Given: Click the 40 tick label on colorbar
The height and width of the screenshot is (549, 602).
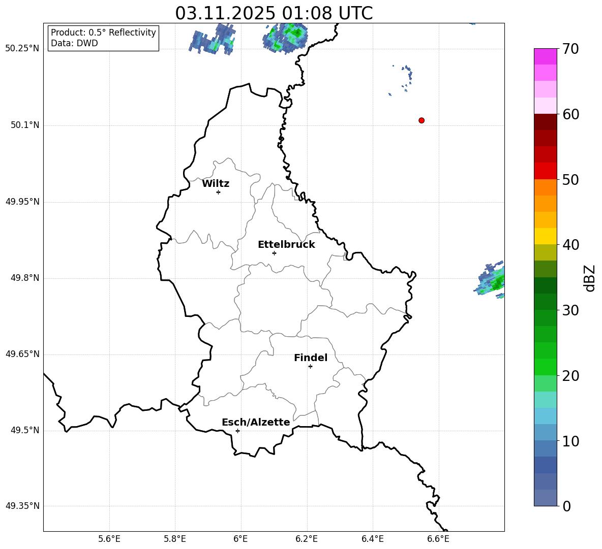Looking at the screenshot, I should click(x=570, y=245).
